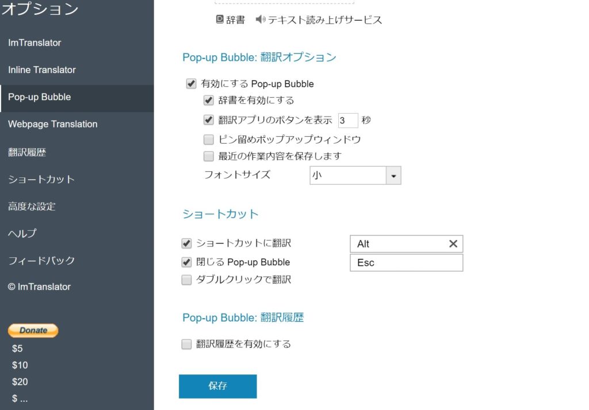Click the text-to-speech speaker icon
The height and width of the screenshot is (410, 589).
[x=260, y=20]
